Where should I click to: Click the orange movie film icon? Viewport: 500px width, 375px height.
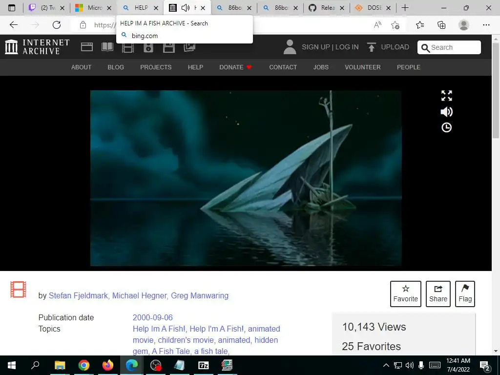tap(18, 289)
